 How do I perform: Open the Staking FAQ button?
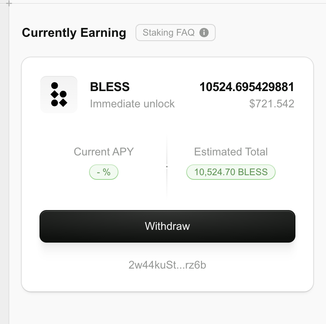175,33
